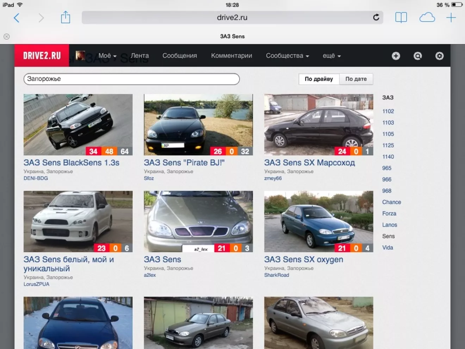Select the ЗАЗ Sens page tab title
465x349 pixels.
[x=232, y=36]
